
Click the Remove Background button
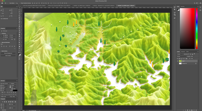[8, 53]
